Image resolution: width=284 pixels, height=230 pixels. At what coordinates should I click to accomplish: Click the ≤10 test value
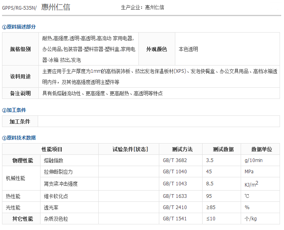tap(211, 219)
